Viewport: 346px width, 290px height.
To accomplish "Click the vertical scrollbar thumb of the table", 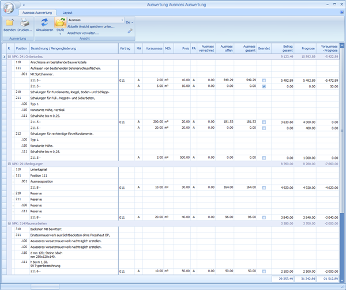I will point(342,131).
